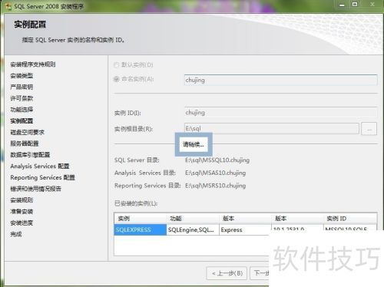Open the 服务器配置 step in the sidebar
Screen dimensions: 384x287
25,143
